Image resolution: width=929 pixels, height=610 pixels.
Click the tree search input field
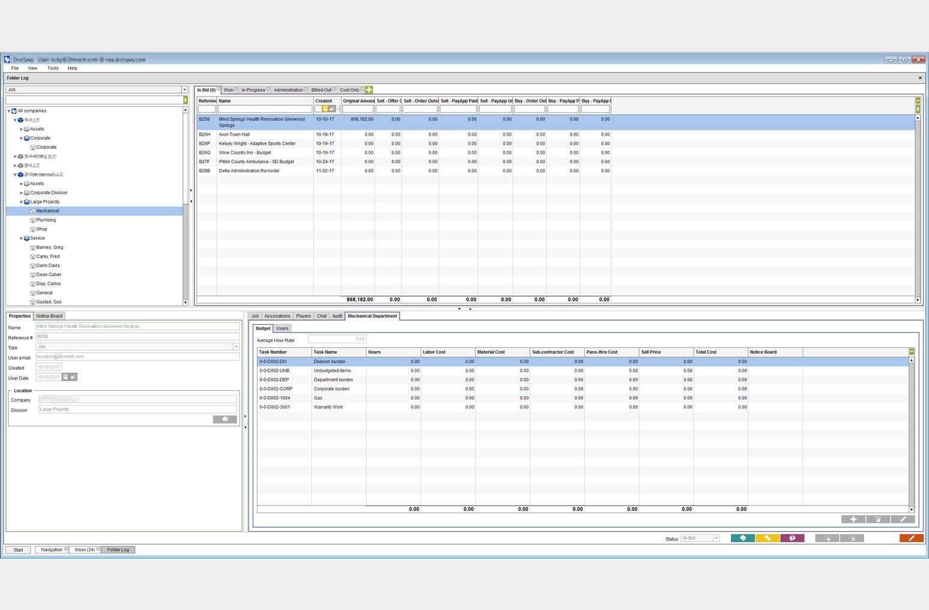(94, 100)
